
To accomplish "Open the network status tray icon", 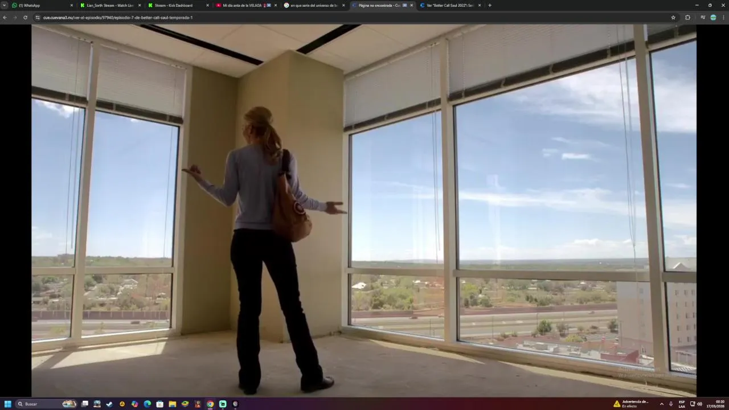I will coord(693,404).
